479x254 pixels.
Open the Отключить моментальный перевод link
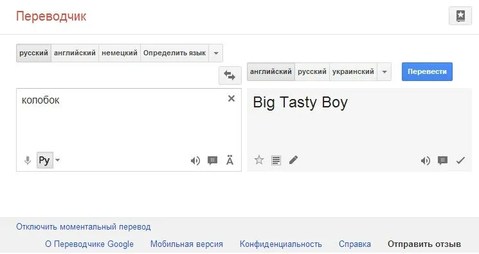(x=84, y=227)
